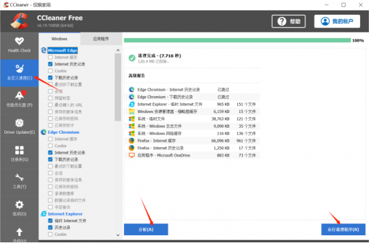Viewport: 370px width, 244px height.
Task: Click the up arrow of cleaning list scrollbar
Action: 118,50
